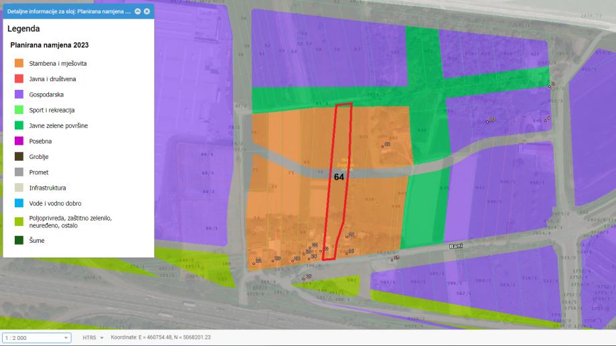Click the Koordinate readout in status bar

161,337
